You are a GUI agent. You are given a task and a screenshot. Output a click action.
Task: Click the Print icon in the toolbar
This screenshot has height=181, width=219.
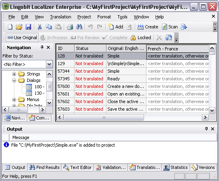pyautogui.click(x=70, y=27)
